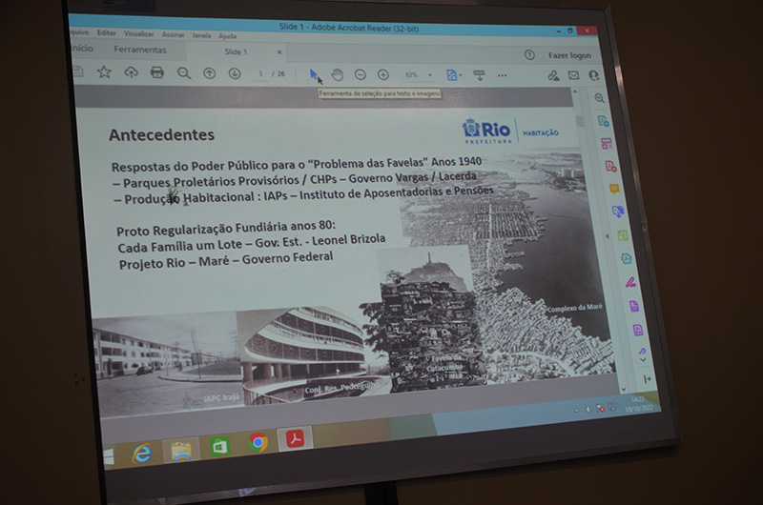Open Fill and Sign pen tool

(x=630, y=282)
